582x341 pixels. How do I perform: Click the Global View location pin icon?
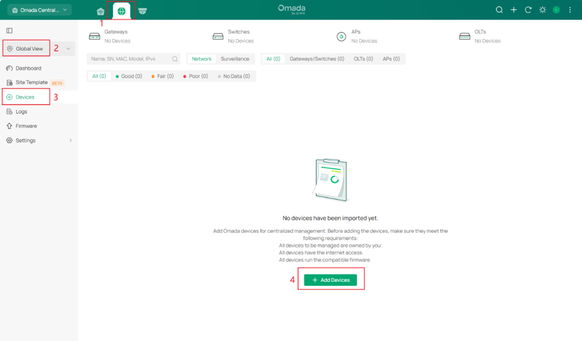[x=10, y=48]
